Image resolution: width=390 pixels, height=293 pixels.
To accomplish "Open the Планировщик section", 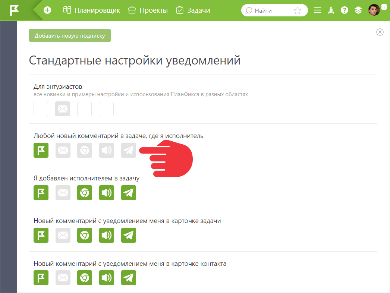I will 91,10.
